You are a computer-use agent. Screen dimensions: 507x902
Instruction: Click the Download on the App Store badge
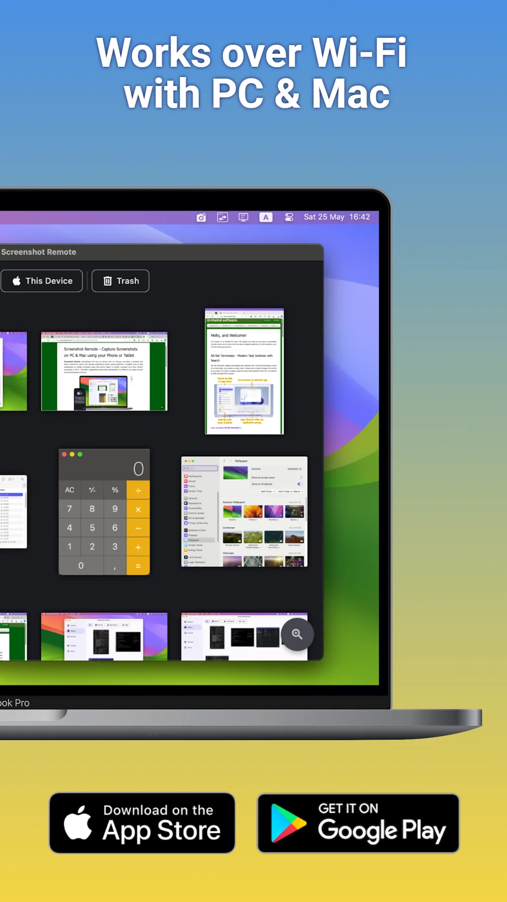point(142,823)
